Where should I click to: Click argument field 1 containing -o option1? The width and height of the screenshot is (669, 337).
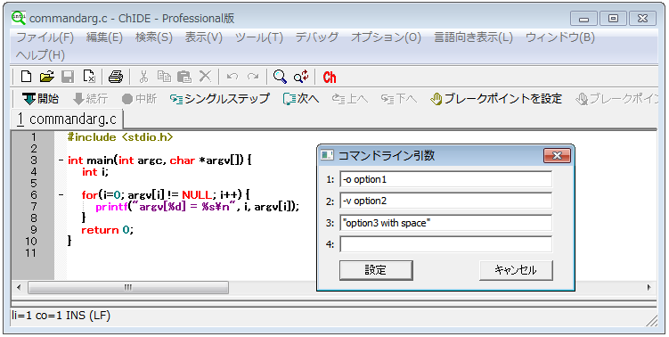point(446,179)
